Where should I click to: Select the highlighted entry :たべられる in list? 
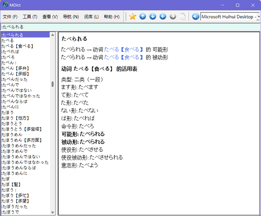point(25,35)
